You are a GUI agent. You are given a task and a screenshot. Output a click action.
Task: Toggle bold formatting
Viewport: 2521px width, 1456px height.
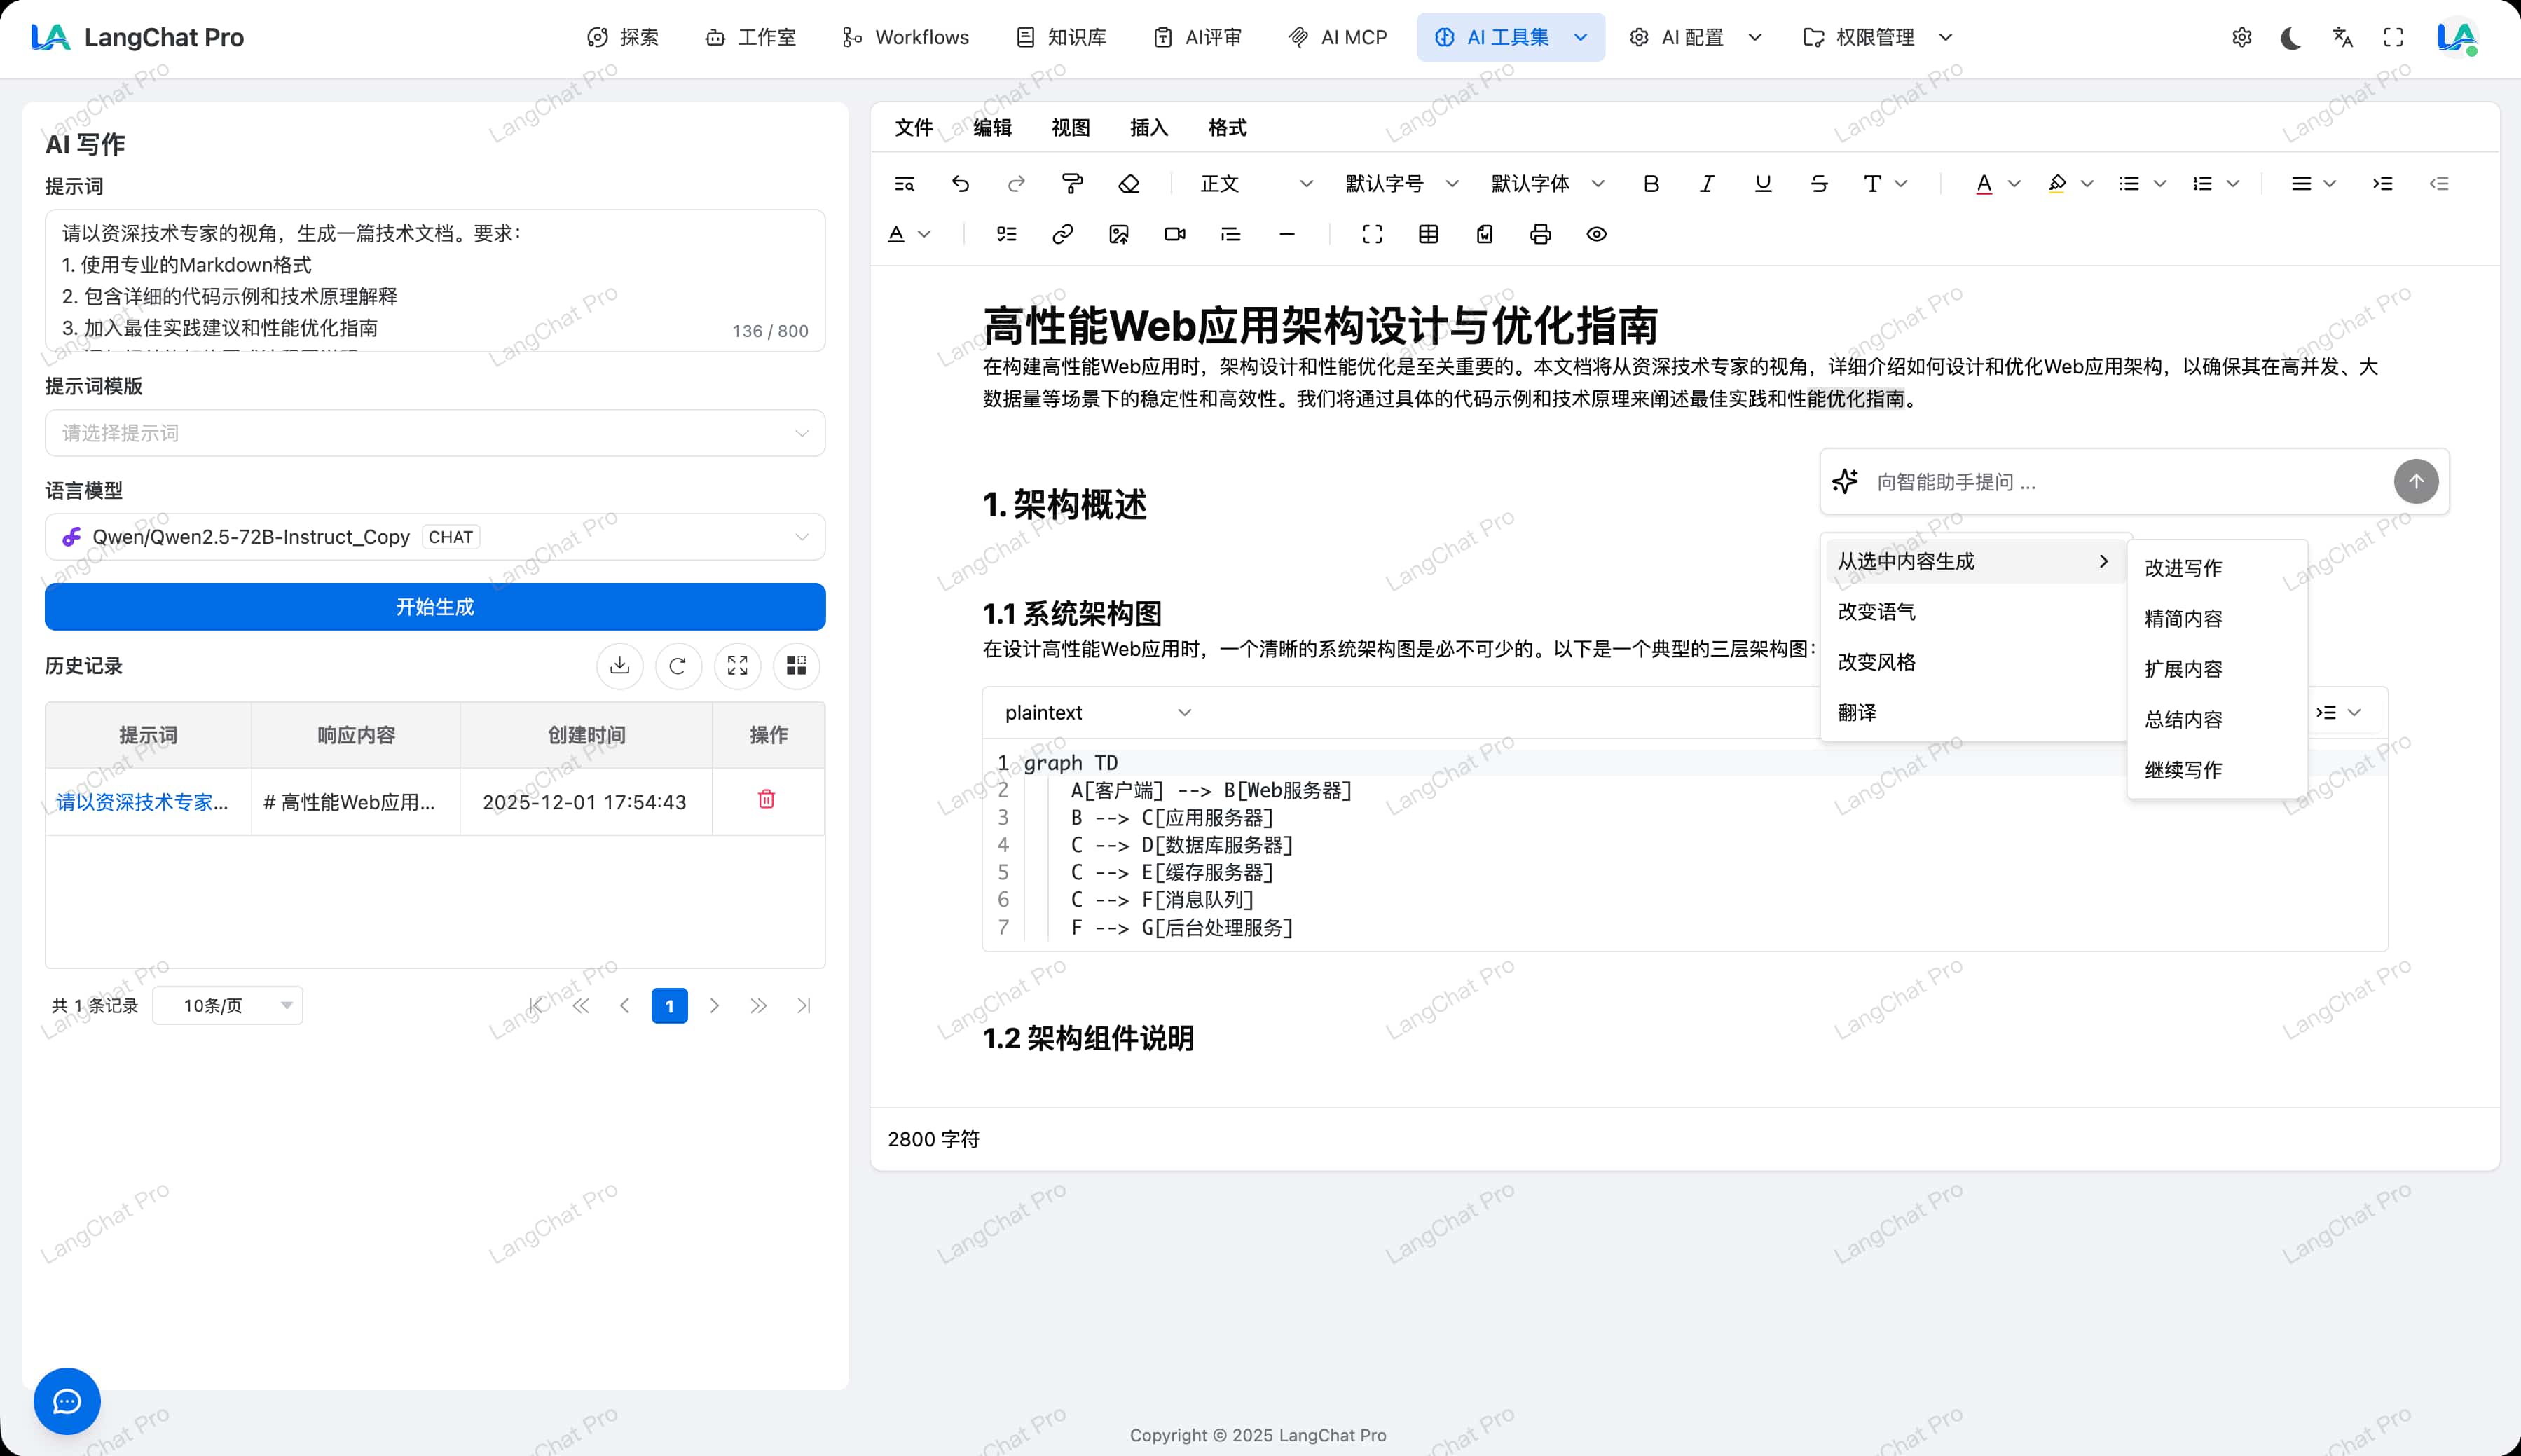(x=1651, y=184)
